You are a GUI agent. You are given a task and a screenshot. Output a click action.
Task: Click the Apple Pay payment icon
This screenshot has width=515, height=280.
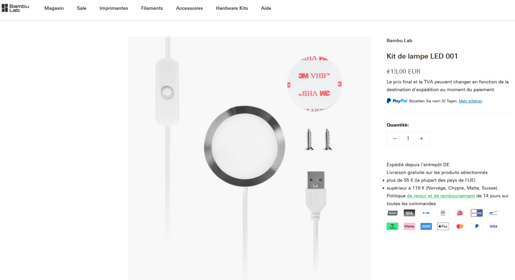point(443,226)
